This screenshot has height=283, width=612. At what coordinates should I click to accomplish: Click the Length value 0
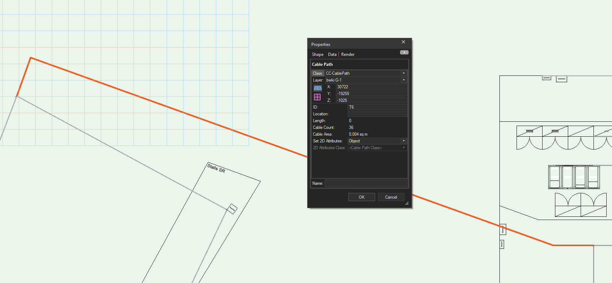[x=350, y=121]
